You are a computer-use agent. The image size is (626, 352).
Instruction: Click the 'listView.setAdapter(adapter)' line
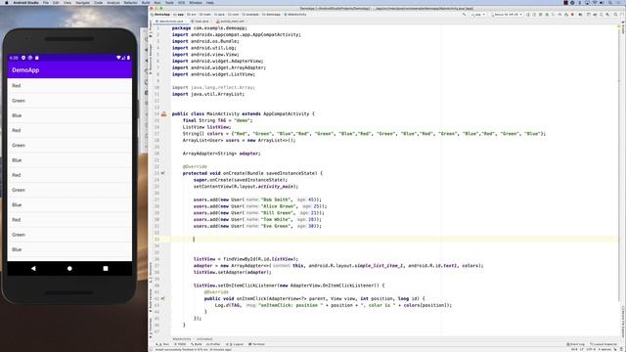pyautogui.click(x=233, y=272)
